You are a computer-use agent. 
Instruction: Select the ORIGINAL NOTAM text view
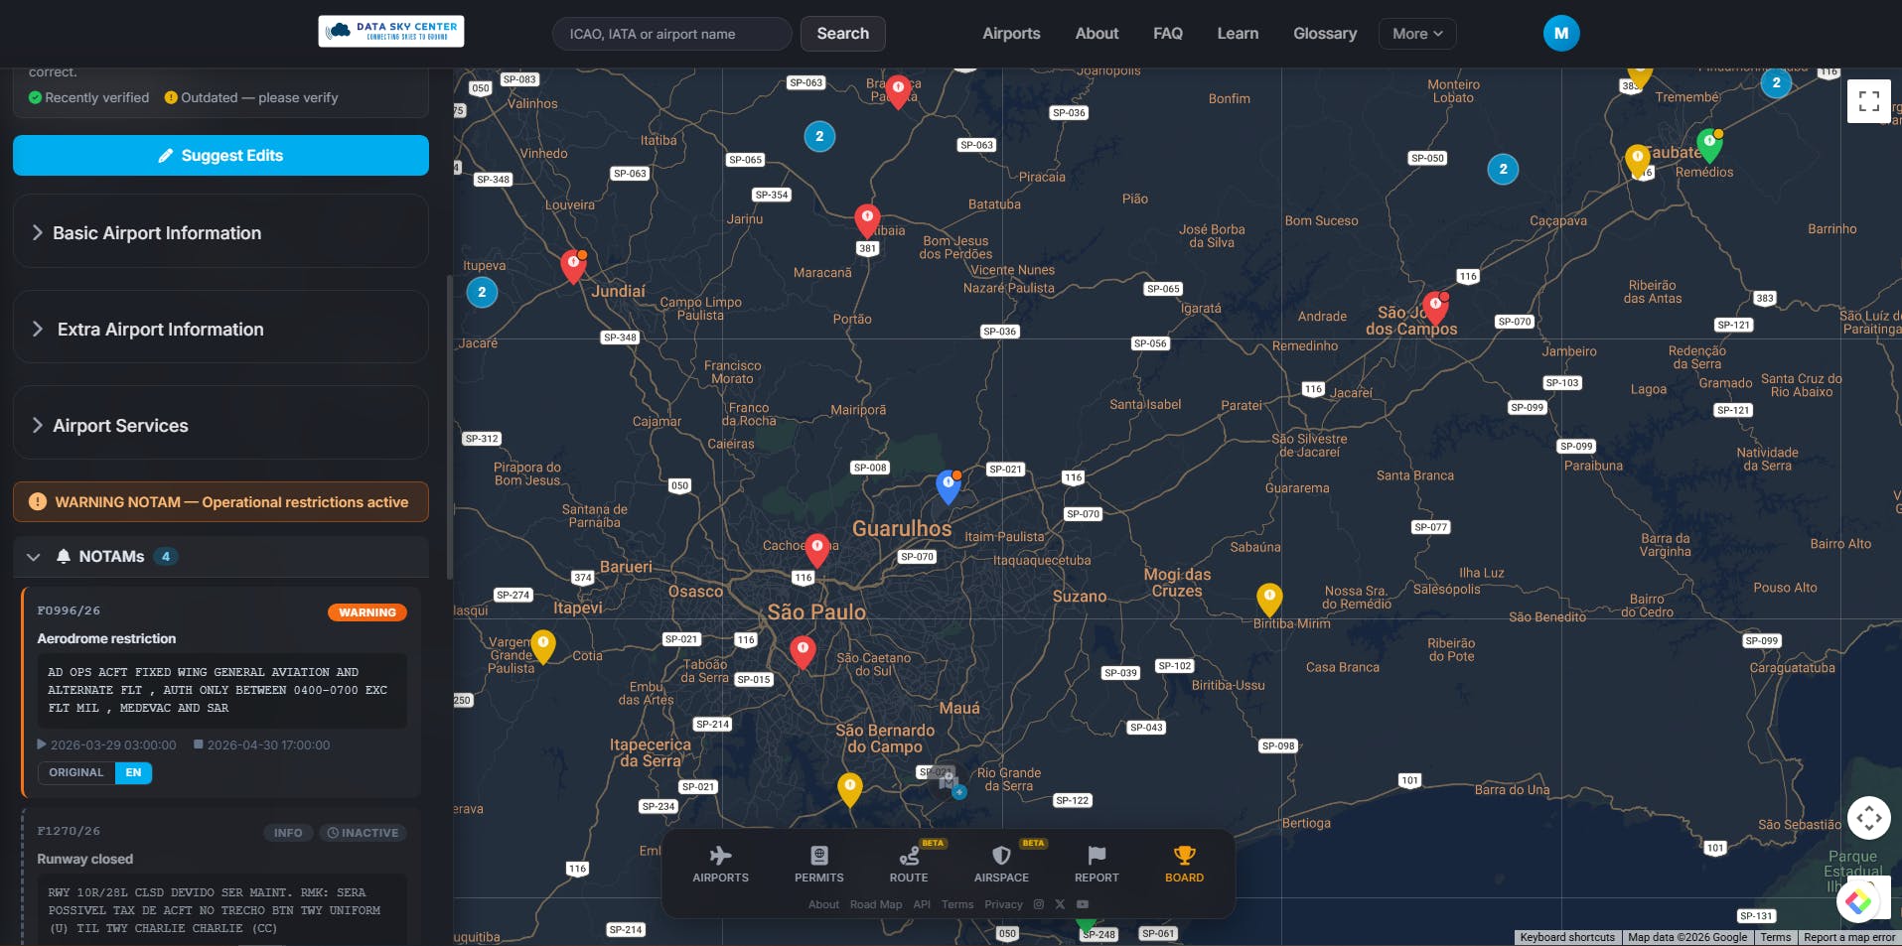point(75,772)
